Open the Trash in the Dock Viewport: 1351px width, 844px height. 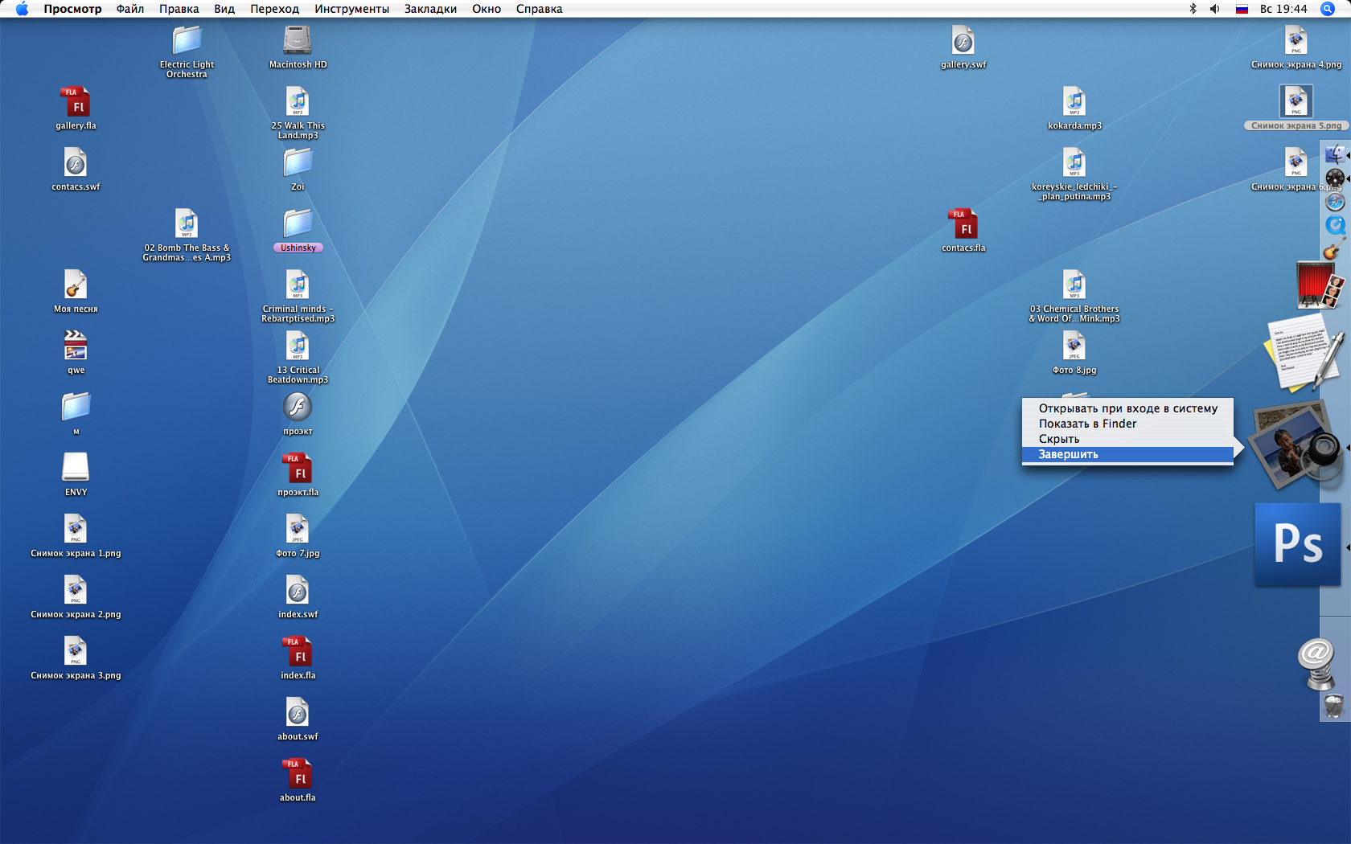pyautogui.click(x=1334, y=707)
